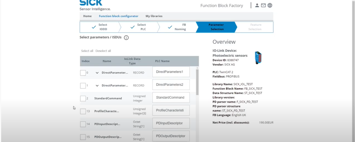
Task: Edit the DirectParameters1 PLC name field
Action: 171,72
